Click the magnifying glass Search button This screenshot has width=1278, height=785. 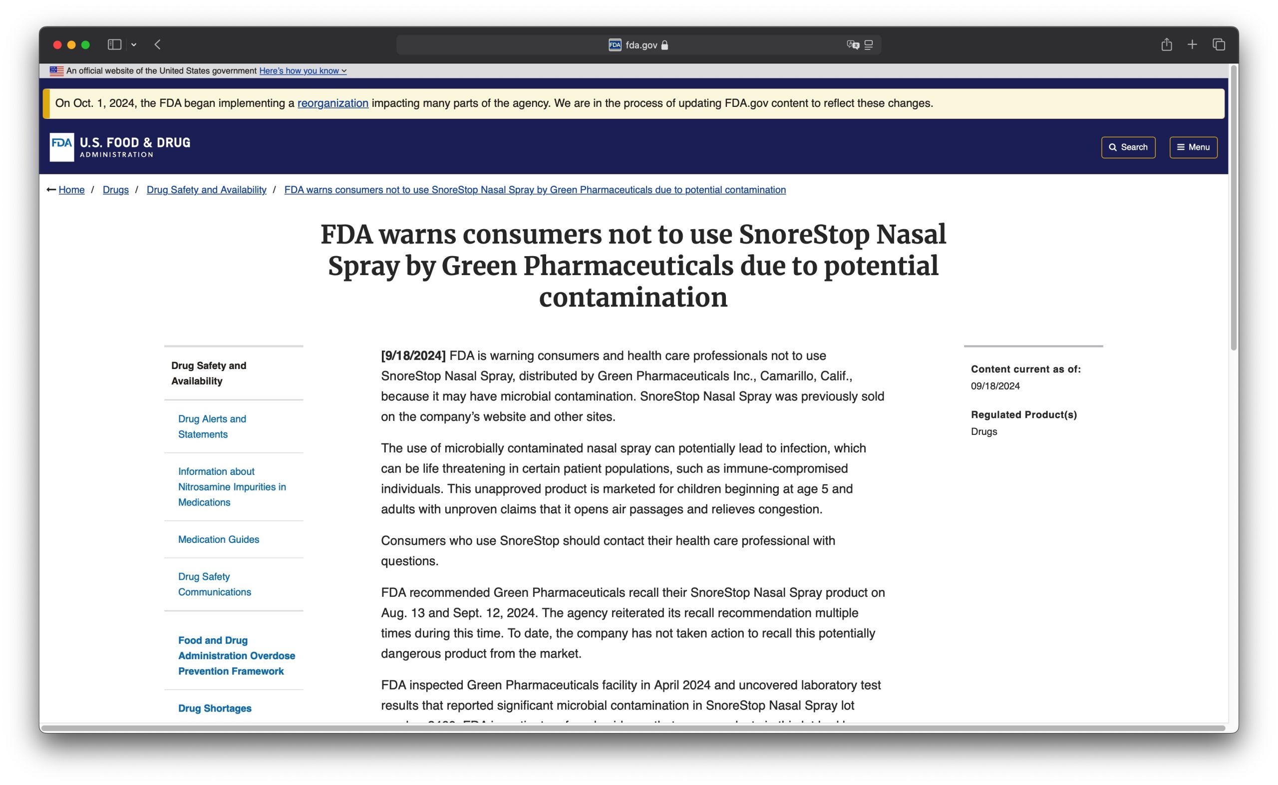[x=1128, y=147]
